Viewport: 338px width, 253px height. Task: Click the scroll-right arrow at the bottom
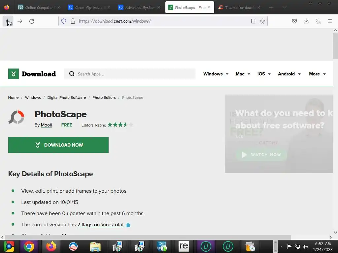[331, 237]
